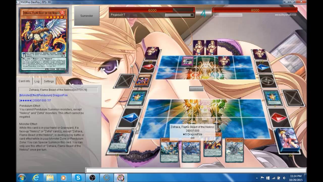Screen dimensions: 323x182
Task: Click the opponent name weezlhyena5150
Action: coord(286,15)
